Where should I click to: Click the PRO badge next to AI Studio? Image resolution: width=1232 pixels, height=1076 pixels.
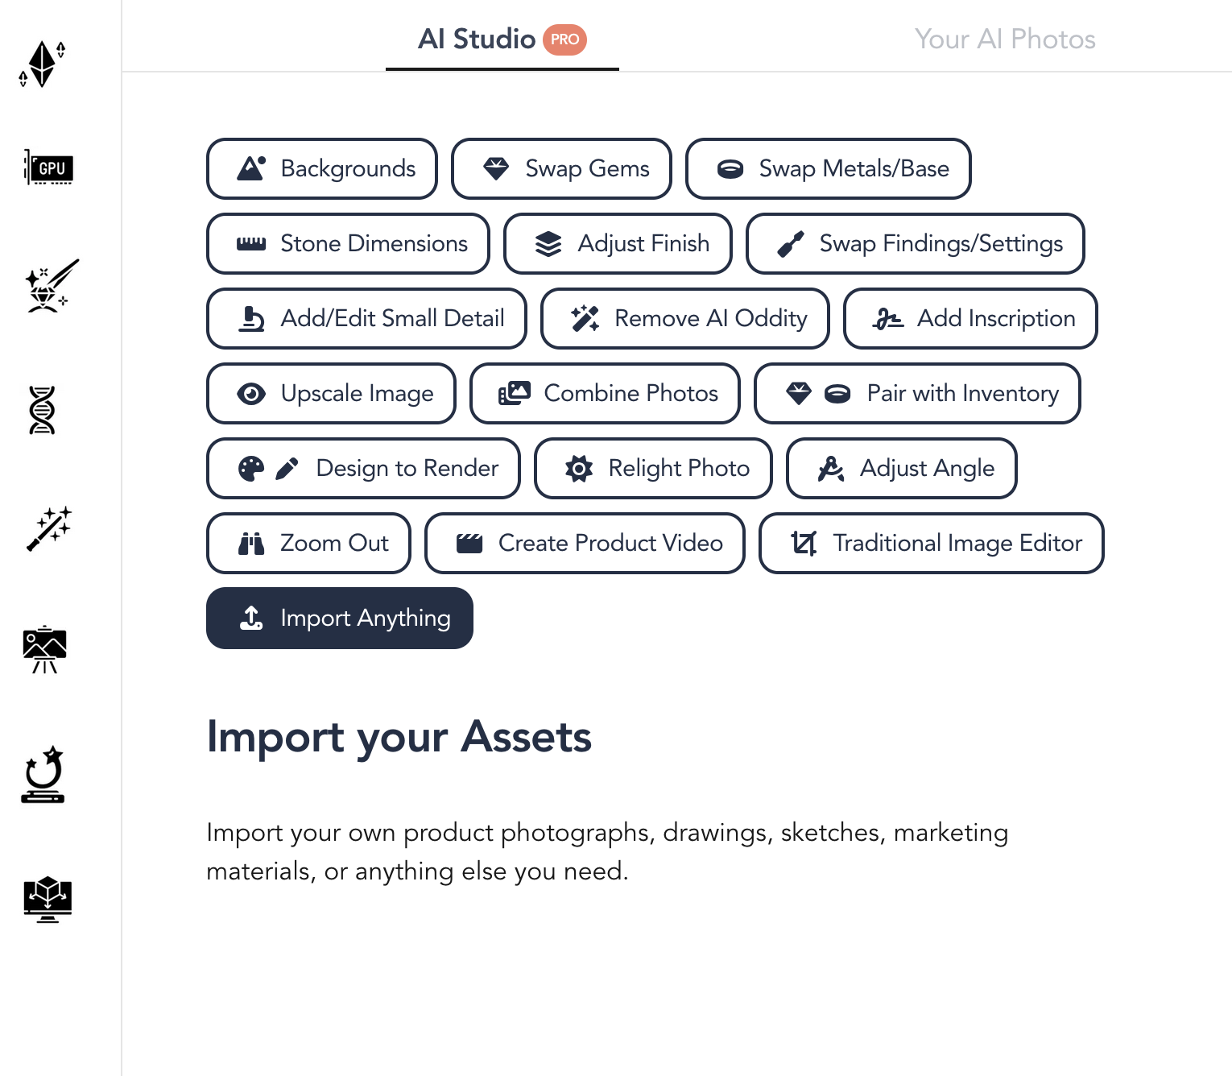566,39
